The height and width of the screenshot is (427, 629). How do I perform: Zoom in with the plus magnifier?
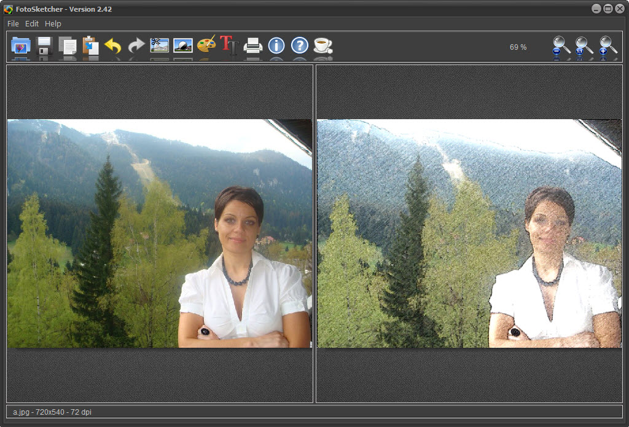click(608, 46)
